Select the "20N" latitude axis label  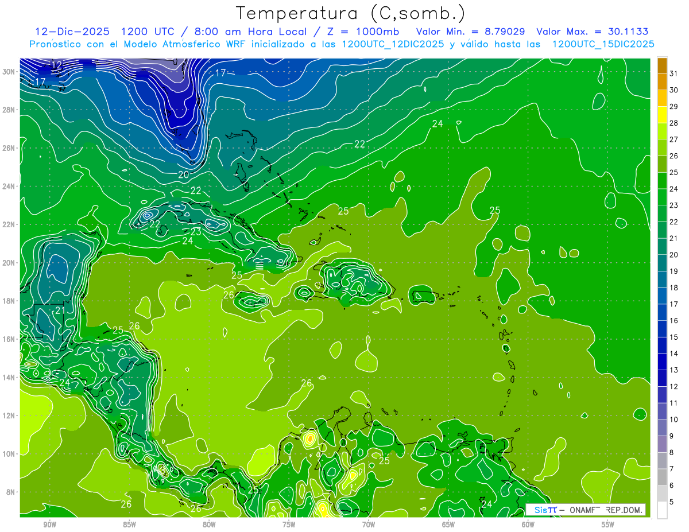(9, 262)
